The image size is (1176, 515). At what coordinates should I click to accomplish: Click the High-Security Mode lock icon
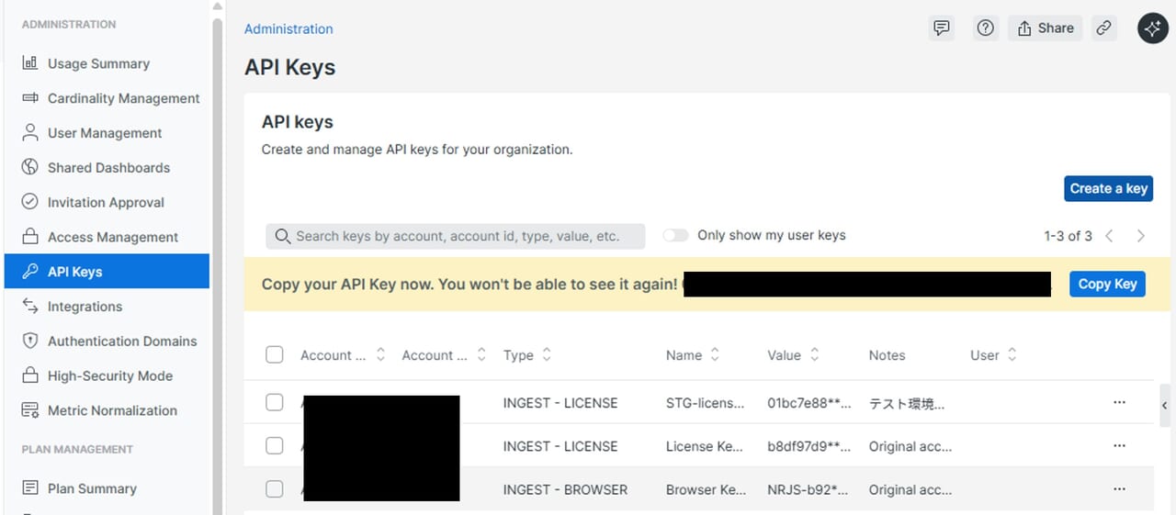coord(30,375)
